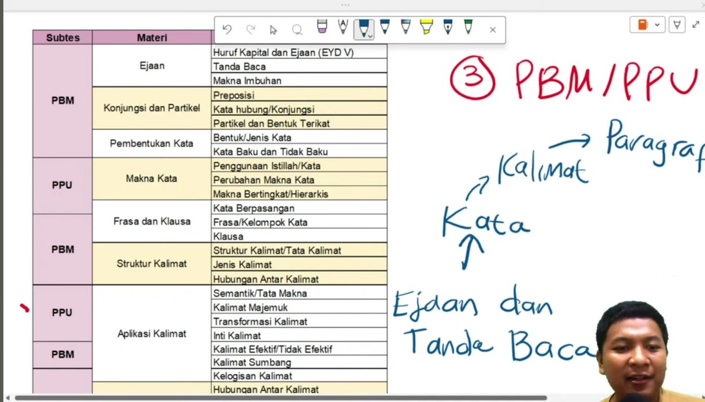Viewport: 705px width, 402px height.
Task: Toggle the pen toolbar button at top right
Action: (677, 25)
